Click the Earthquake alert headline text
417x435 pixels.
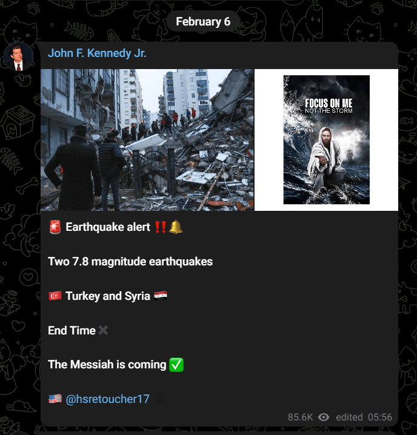pyautogui.click(x=108, y=227)
